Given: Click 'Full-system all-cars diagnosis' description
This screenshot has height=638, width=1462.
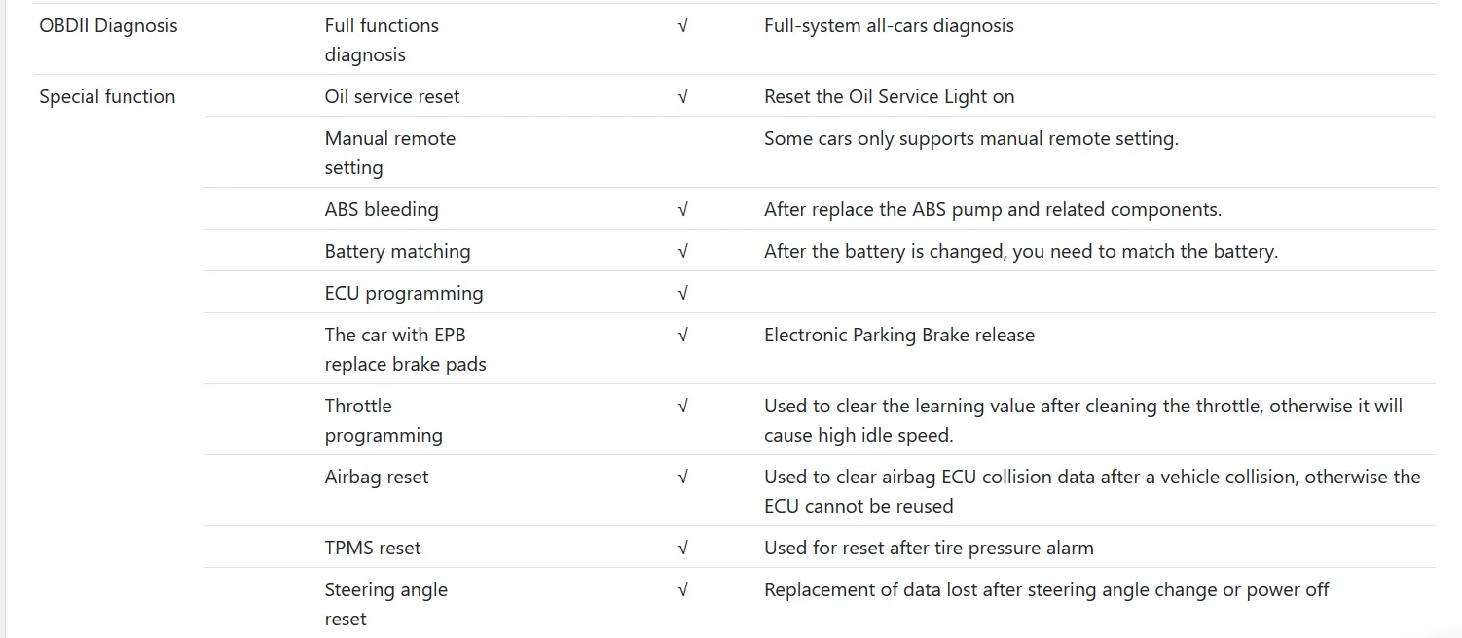Looking at the screenshot, I should 889,25.
